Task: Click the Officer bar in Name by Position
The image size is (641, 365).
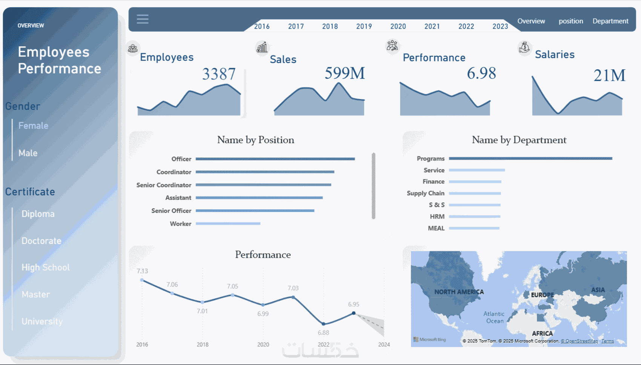Action: (275, 159)
